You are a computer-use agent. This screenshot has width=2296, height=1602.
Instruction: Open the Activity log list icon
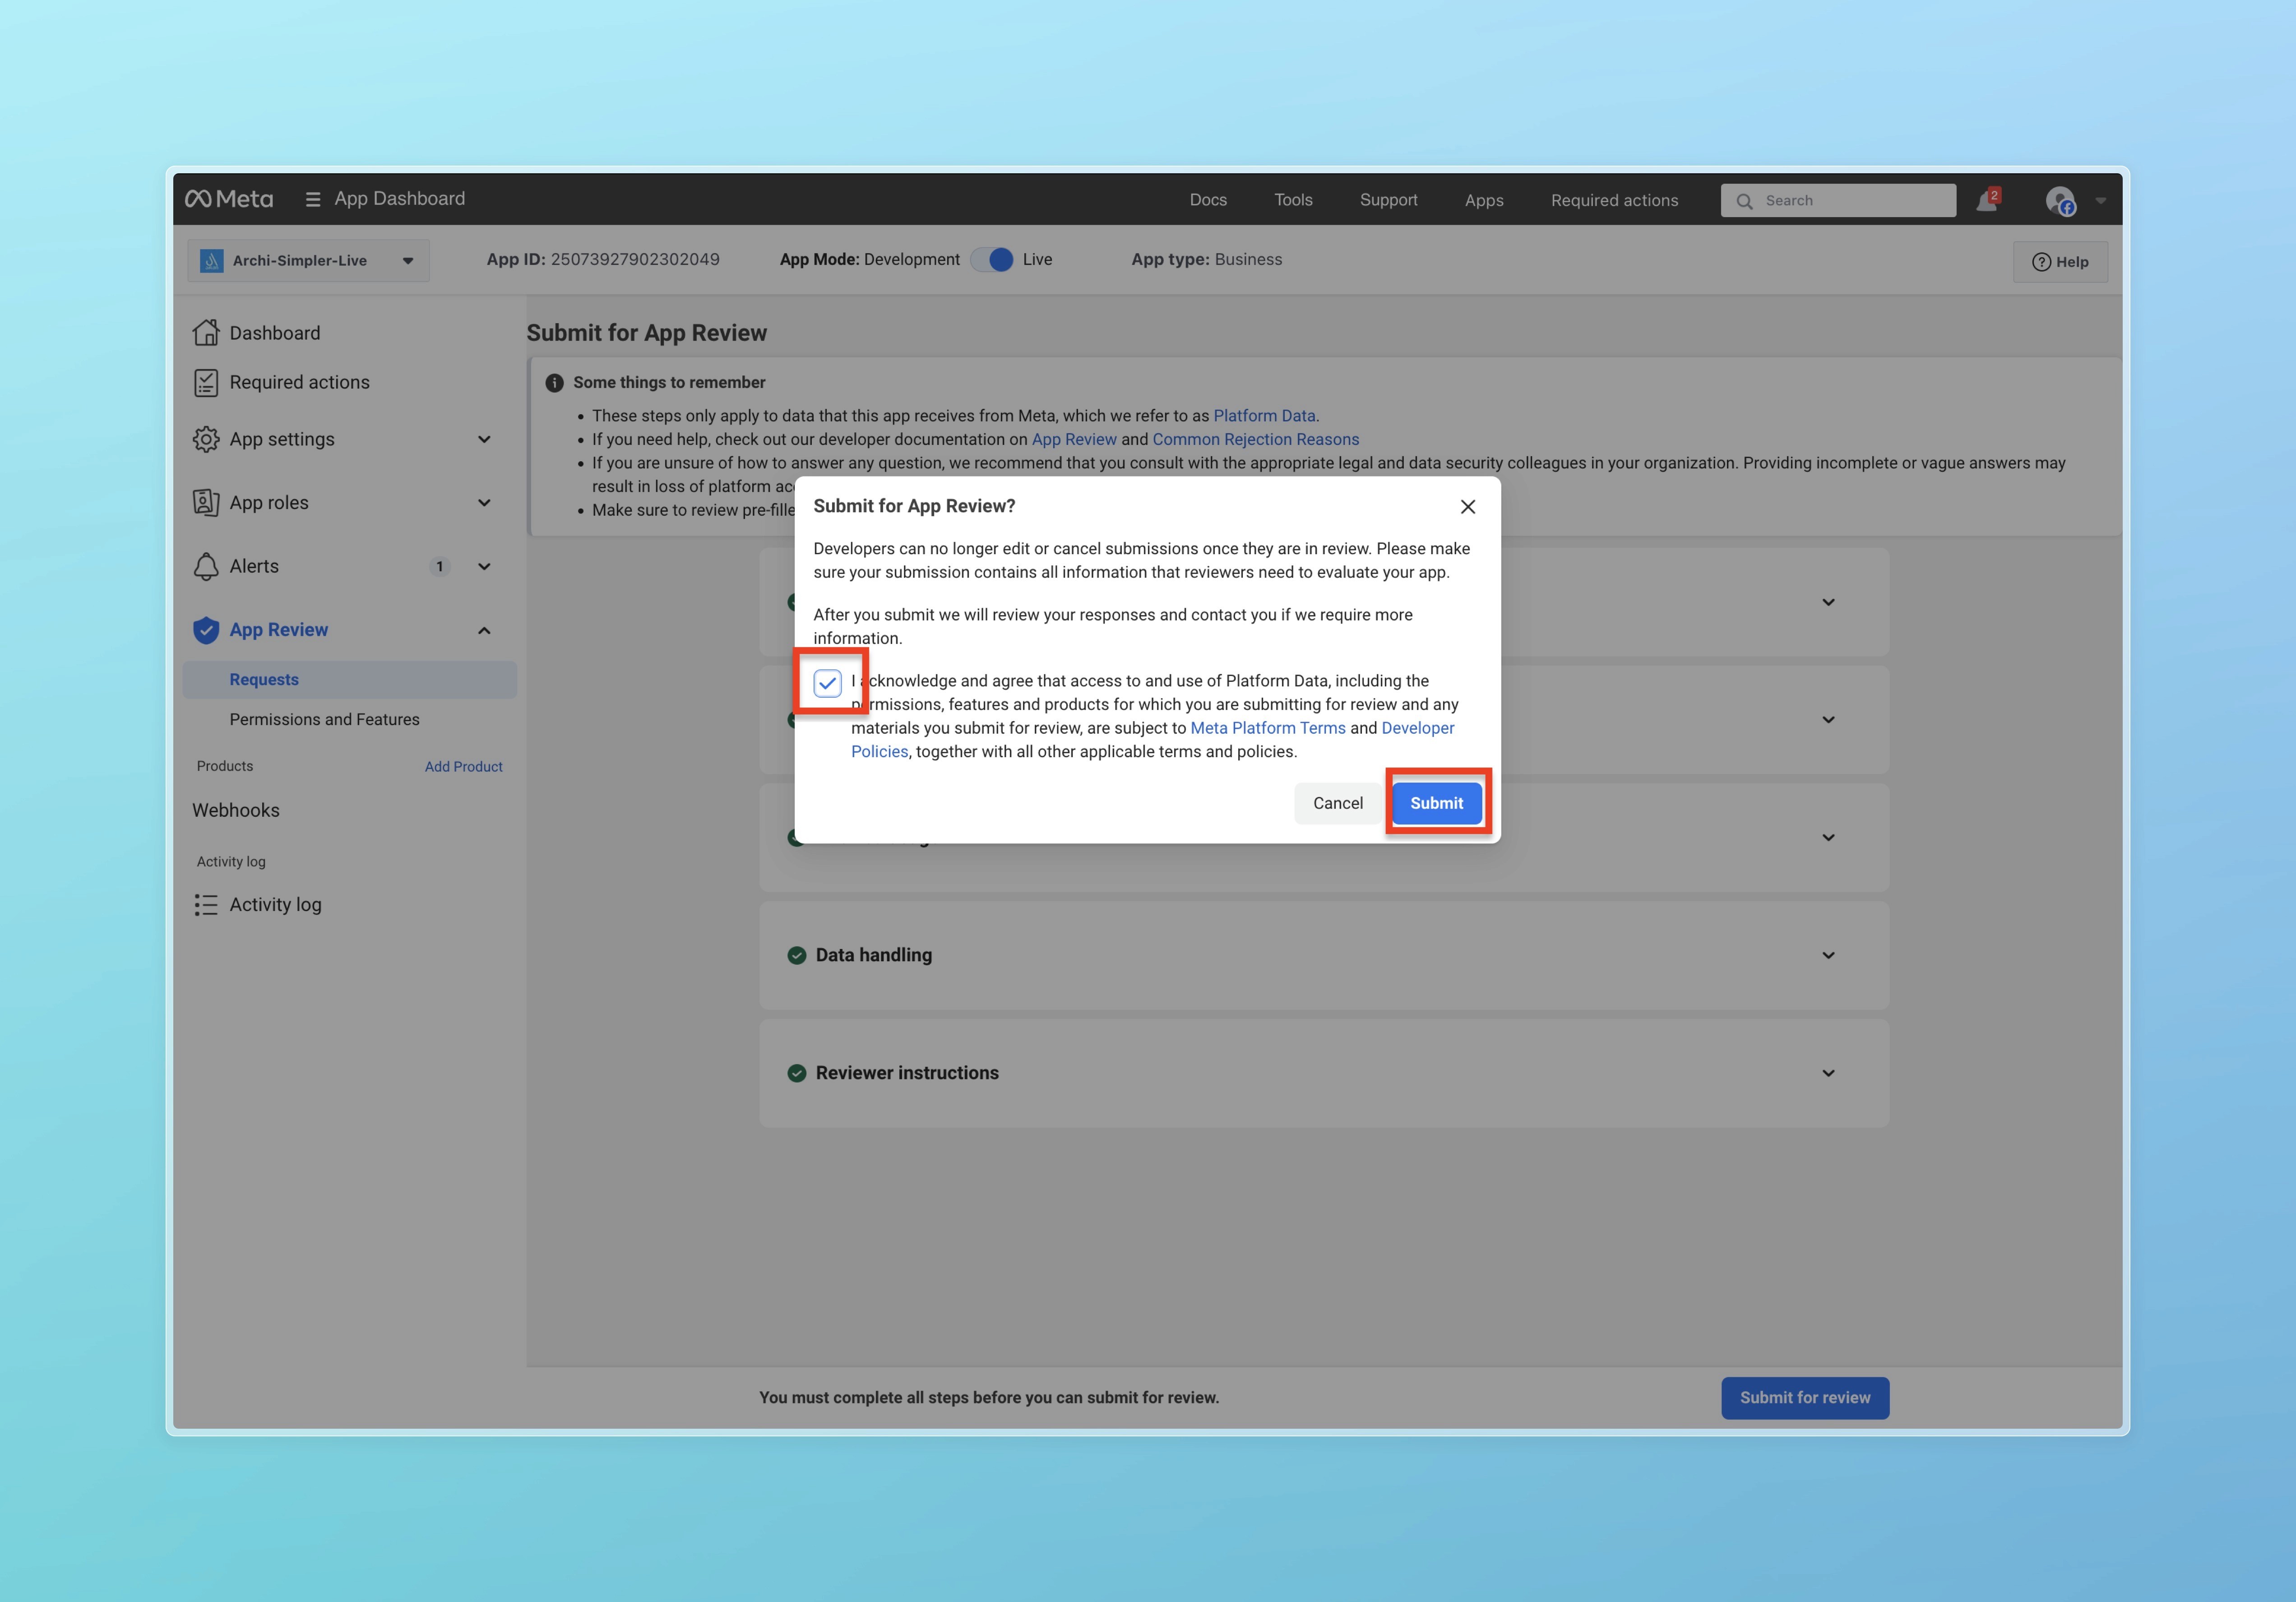coord(206,905)
